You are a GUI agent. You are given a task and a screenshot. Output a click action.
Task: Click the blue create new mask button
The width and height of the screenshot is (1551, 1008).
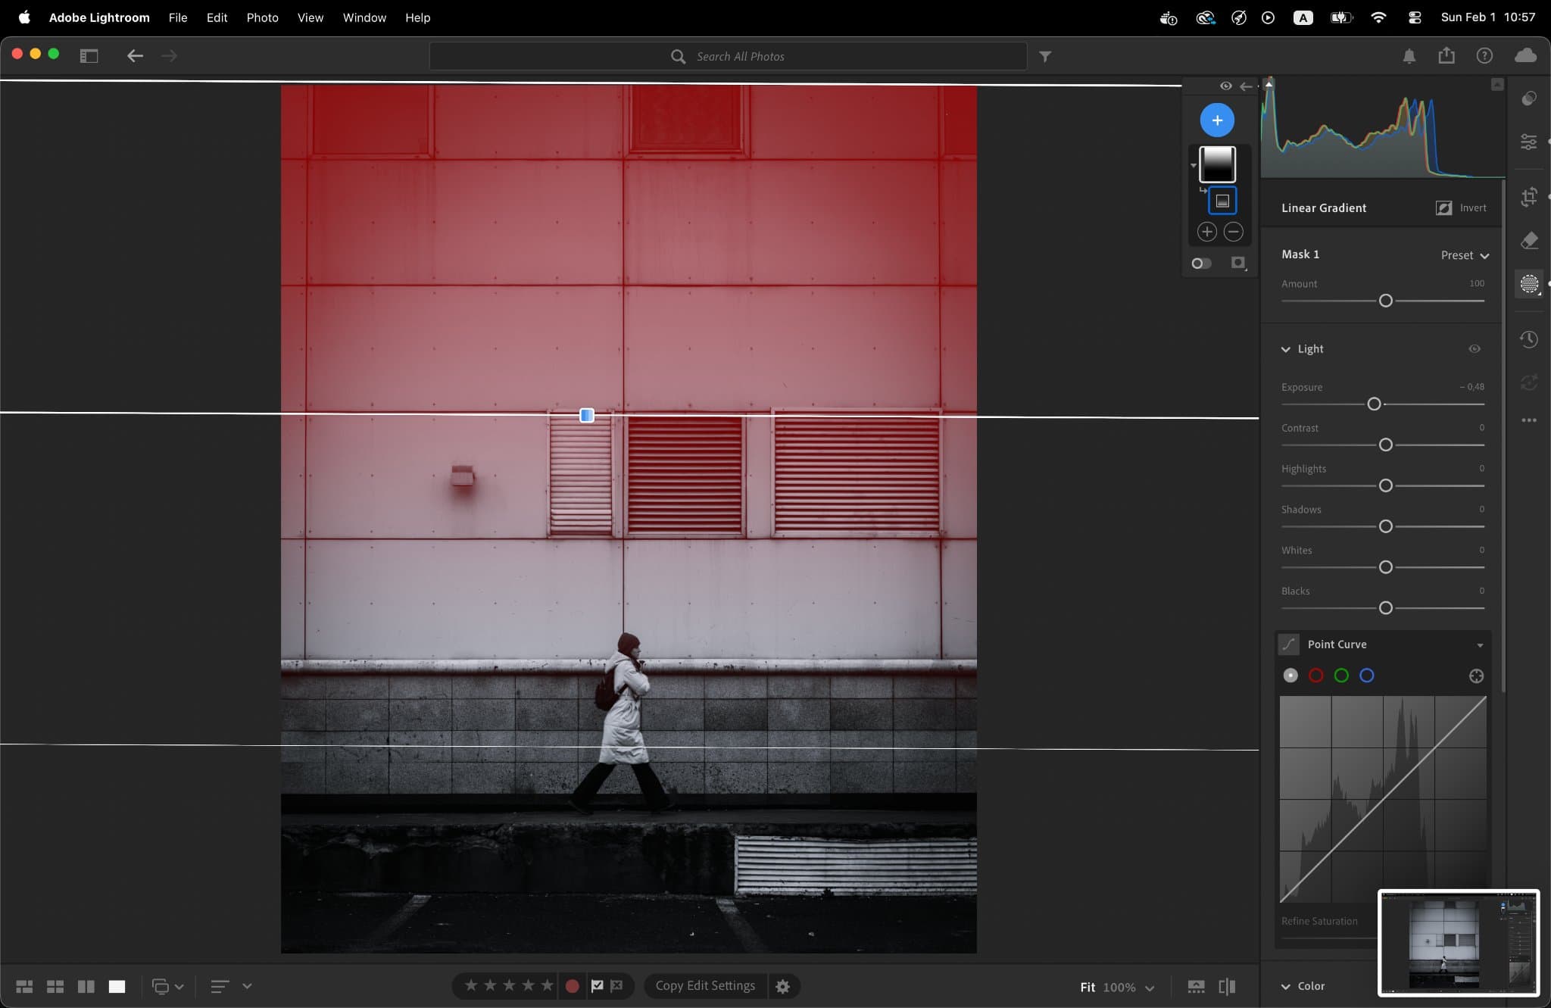point(1217,120)
